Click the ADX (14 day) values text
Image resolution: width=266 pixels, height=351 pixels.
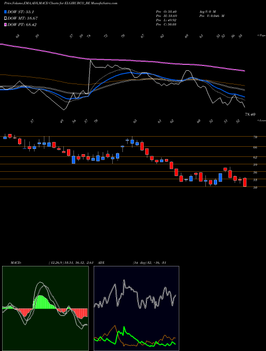(x=149, y=263)
